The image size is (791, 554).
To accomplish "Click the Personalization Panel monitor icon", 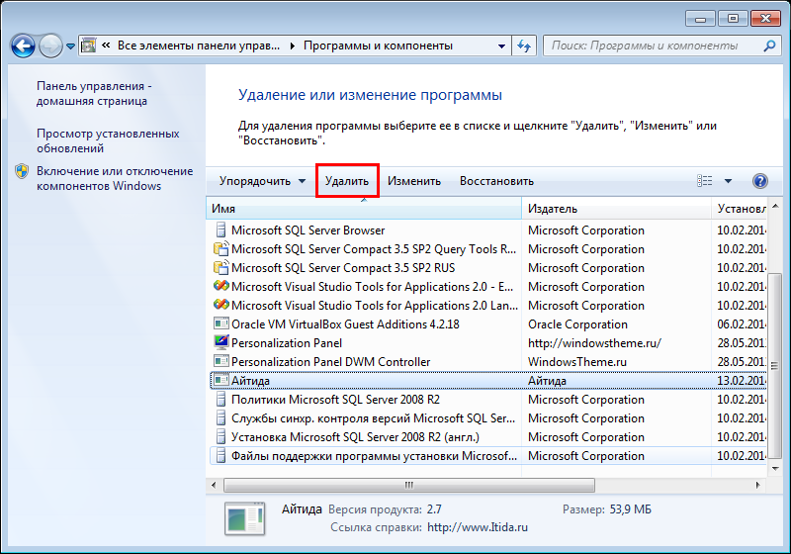I will 220,342.
